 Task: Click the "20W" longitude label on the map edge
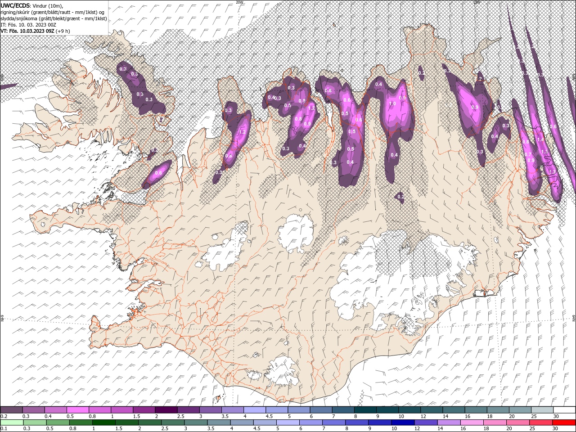[239, 2]
